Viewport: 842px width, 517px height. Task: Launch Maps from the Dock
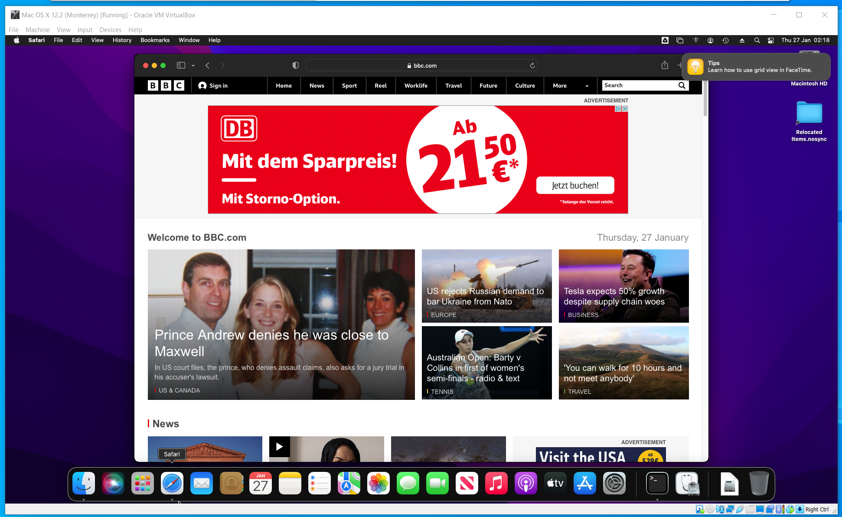coord(349,483)
